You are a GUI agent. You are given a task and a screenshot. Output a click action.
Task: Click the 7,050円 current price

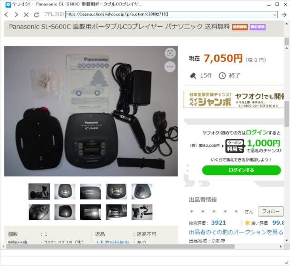[223, 58]
